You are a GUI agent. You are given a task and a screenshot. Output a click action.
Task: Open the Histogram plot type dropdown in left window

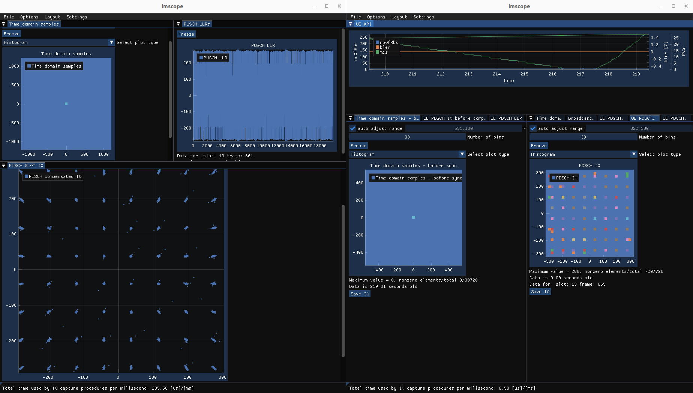pos(111,42)
